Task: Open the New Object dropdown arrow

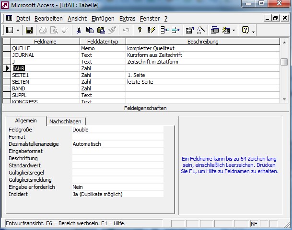Action: pyautogui.click(x=234, y=30)
